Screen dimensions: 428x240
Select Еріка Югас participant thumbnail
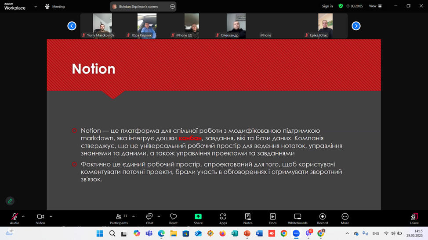[x=325, y=26]
